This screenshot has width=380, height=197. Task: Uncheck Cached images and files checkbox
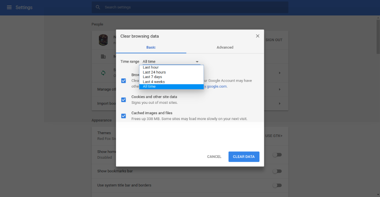[x=123, y=116]
